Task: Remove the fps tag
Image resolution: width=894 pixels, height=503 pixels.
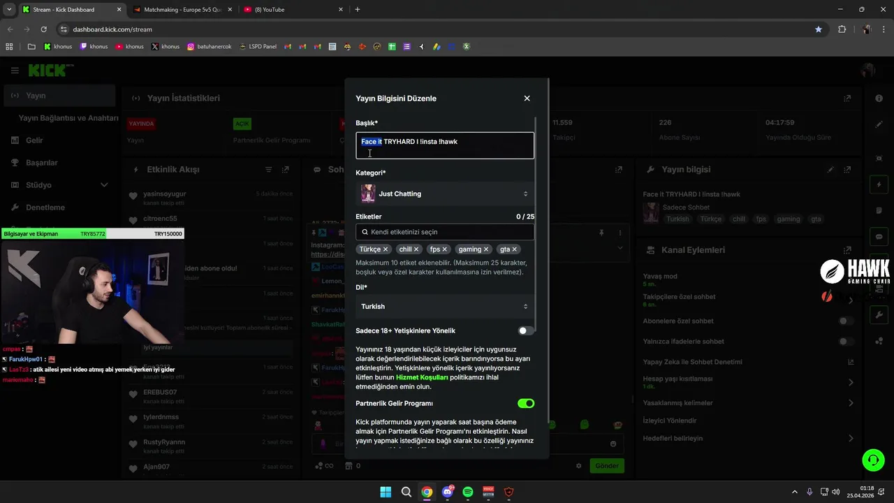Action: coord(445,249)
